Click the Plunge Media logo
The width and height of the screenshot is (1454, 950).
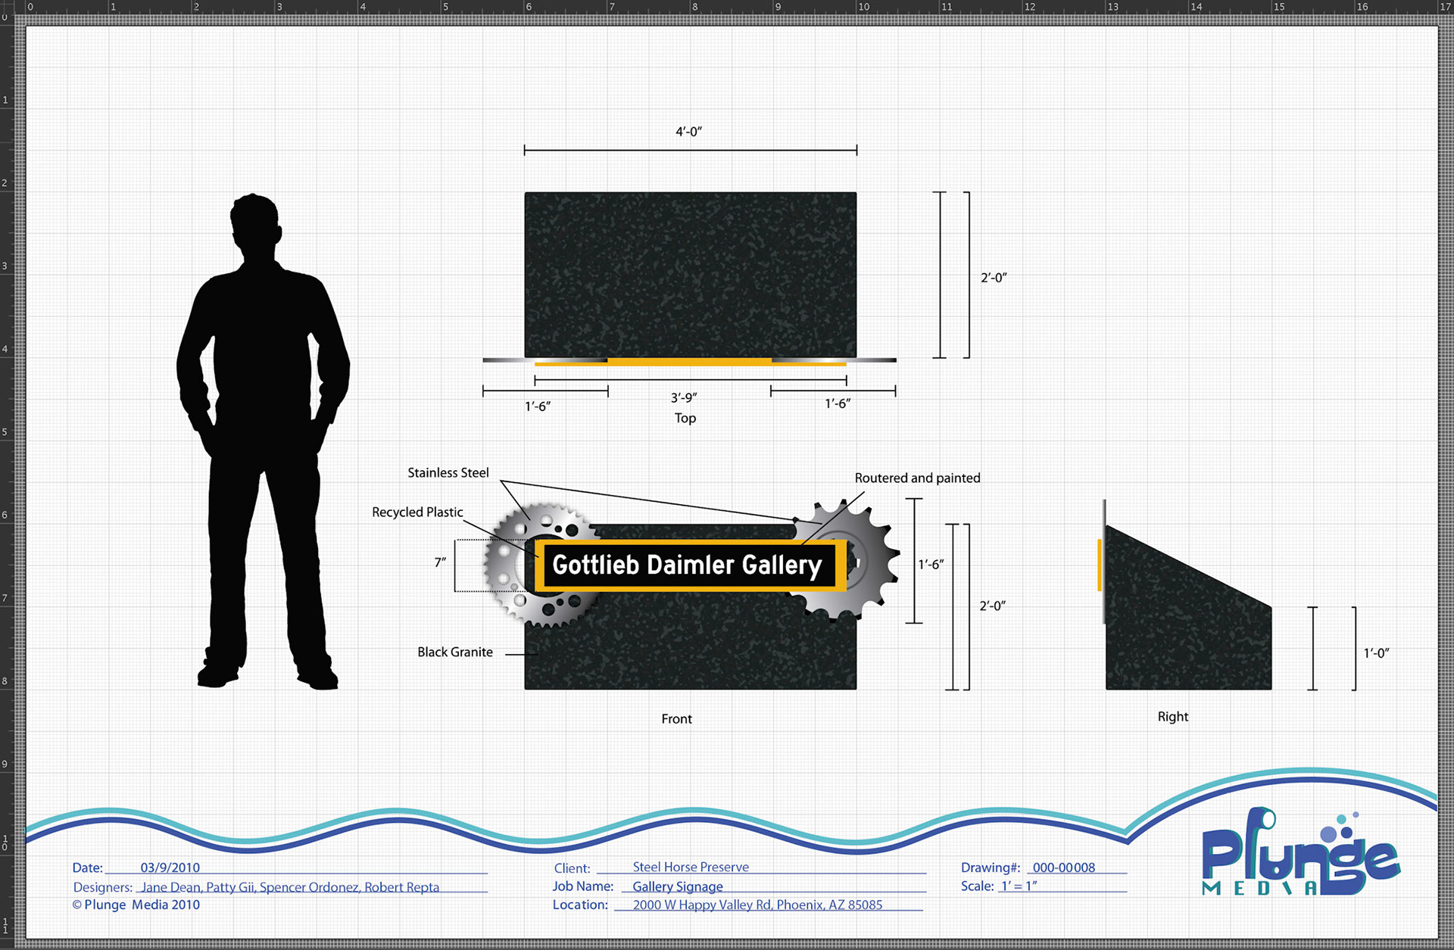1301,854
